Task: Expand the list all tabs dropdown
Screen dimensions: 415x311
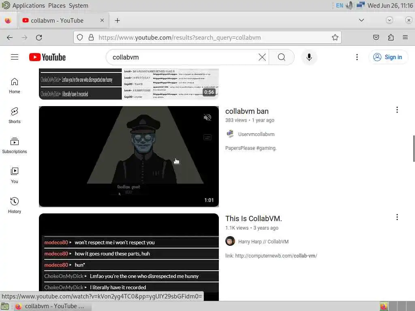Action: click(361, 20)
